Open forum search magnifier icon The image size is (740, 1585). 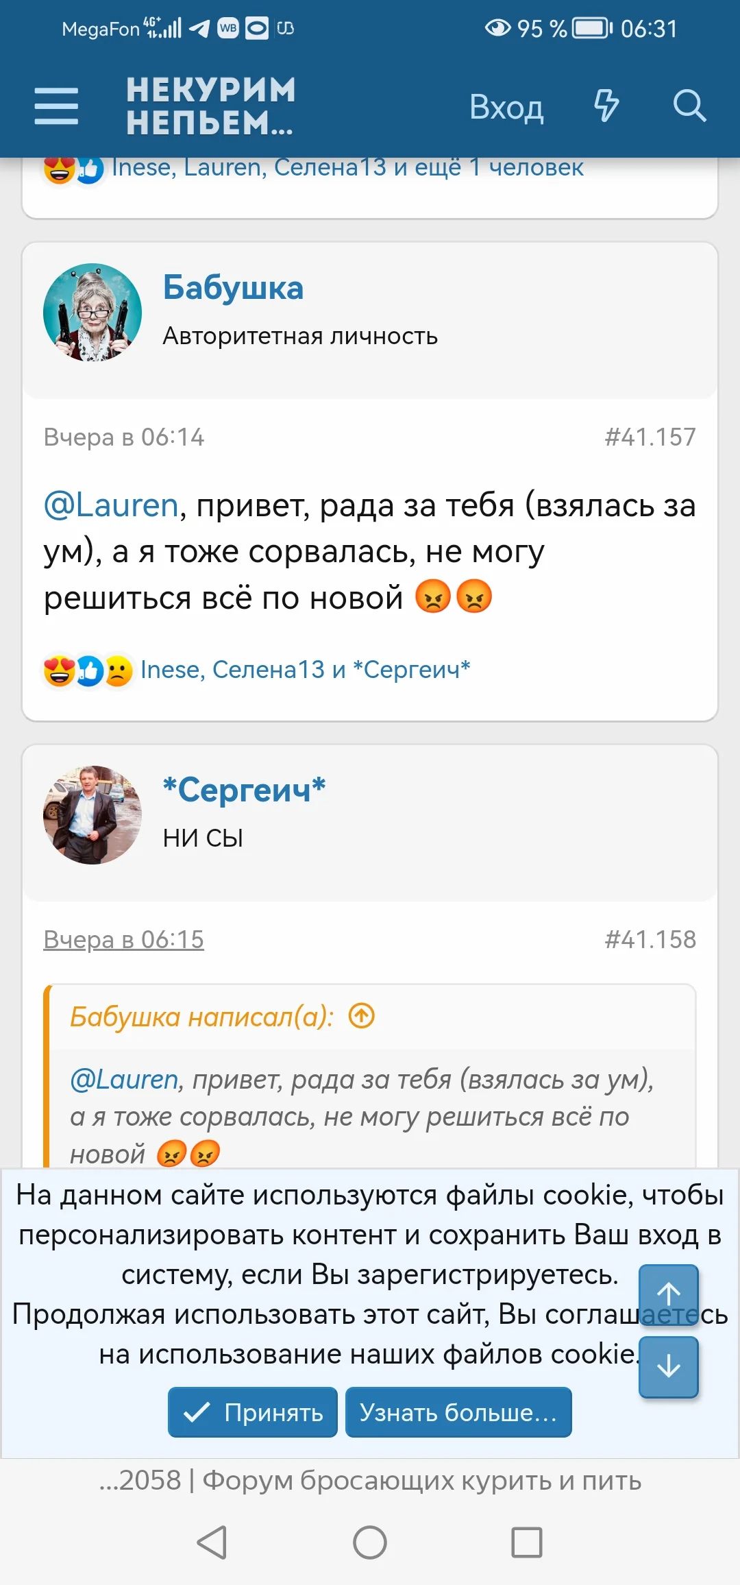click(x=689, y=106)
